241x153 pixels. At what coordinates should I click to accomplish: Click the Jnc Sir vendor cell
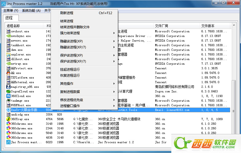pyautogui.click(x=161, y=142)
